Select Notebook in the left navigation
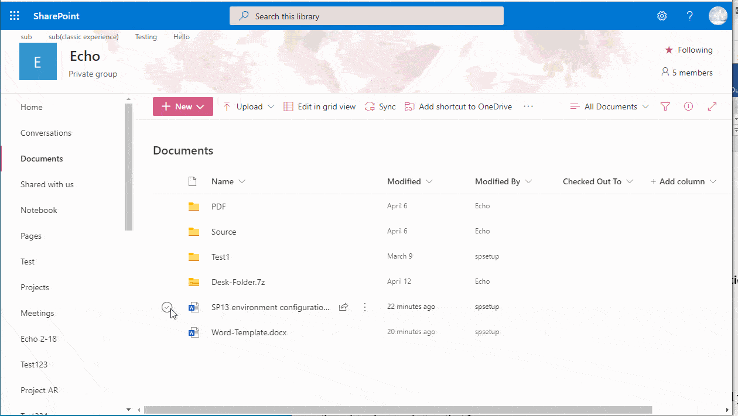This screenshot has height=416, width=738. 39,210
